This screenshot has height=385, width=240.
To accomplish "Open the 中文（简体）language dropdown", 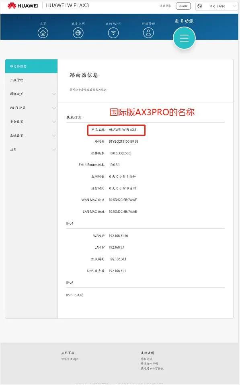I will pos(217,6).
